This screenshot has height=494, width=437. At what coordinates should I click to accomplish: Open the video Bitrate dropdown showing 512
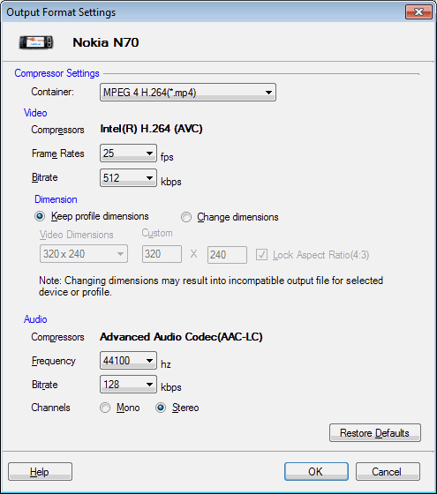[x=128, y=177]
